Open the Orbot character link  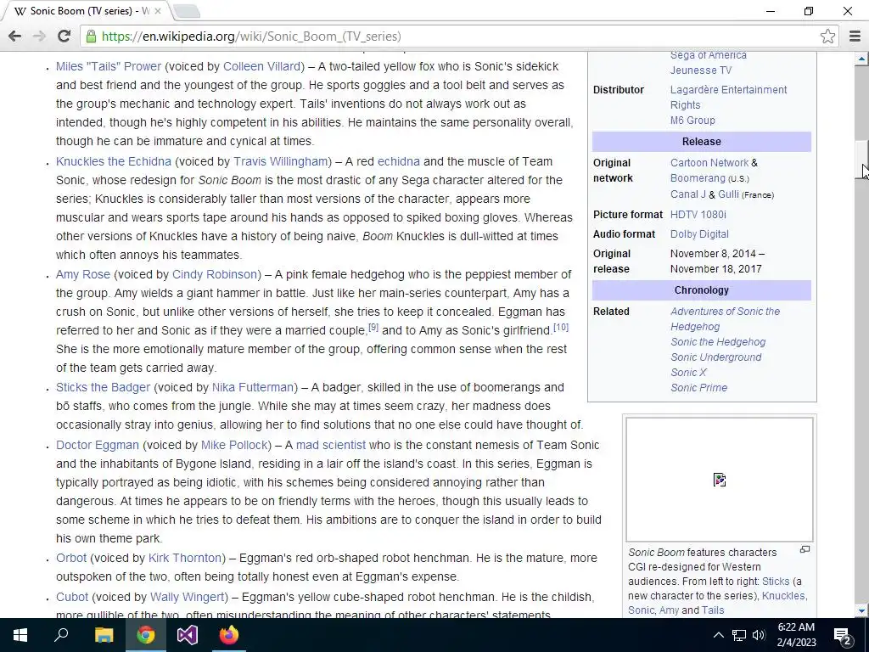71,559
